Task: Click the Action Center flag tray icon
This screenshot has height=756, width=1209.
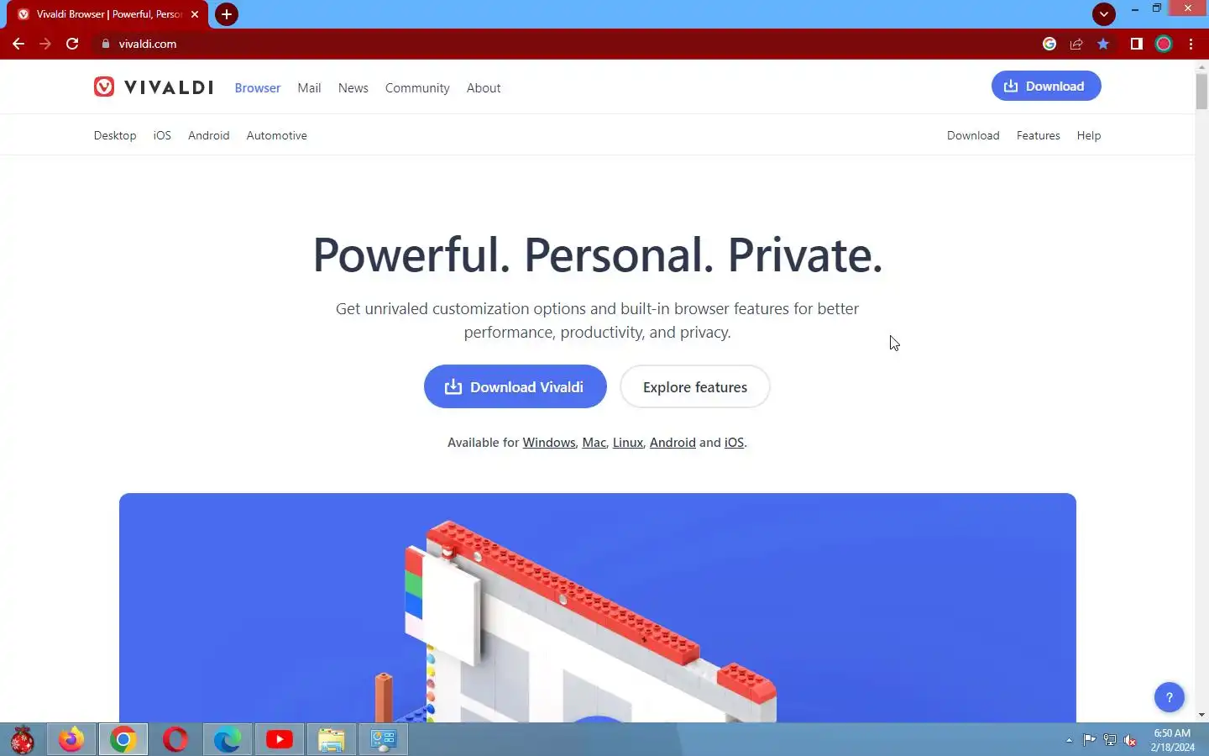Action: pos(1089,740)
